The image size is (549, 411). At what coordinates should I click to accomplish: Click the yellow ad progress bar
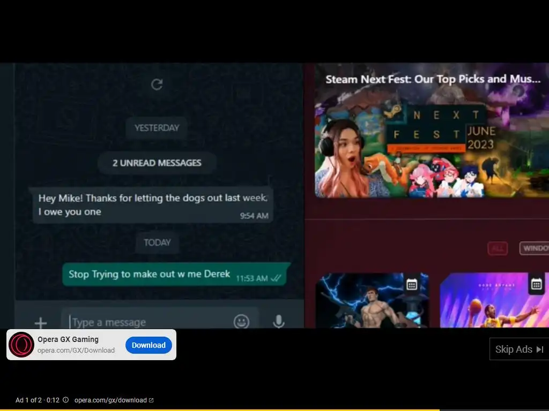[x=219, y=409]
